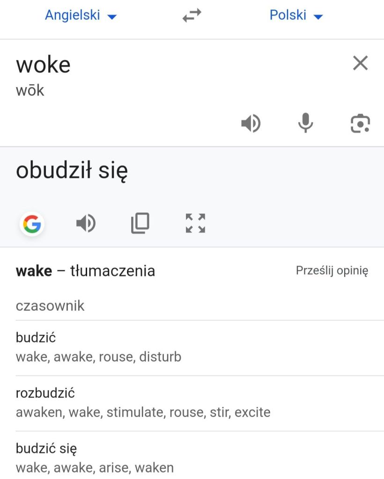
Task: Clear the entered text "woke"
Action: [x=360, y=63]
